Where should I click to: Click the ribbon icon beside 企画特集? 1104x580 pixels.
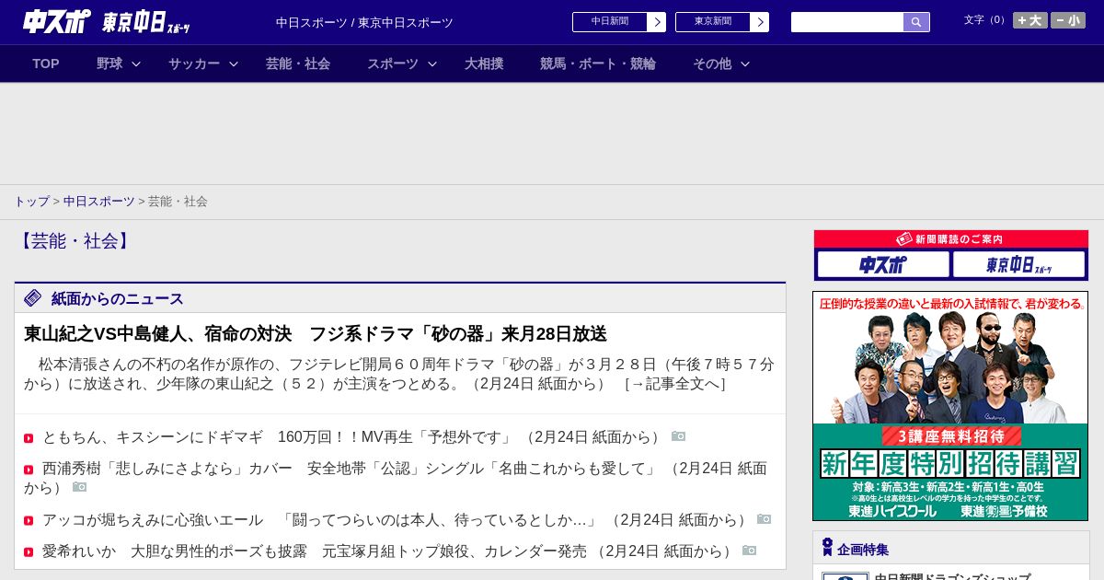[827, 548]
